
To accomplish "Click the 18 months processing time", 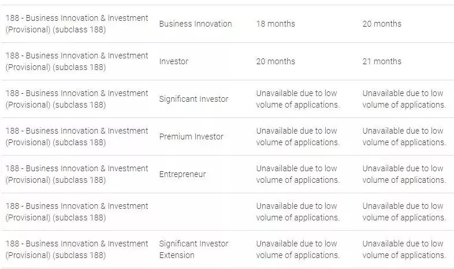I will point(276,24).
